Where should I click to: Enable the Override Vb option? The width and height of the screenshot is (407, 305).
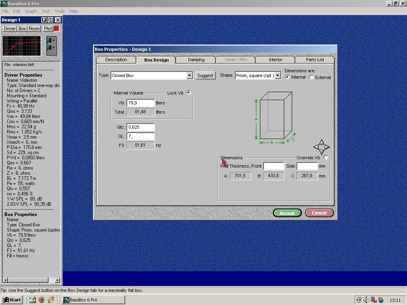pos(326,157)
